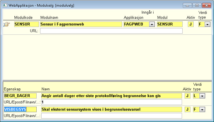
Task: Click the Modulkode column header
Action: tap(23, 18)
